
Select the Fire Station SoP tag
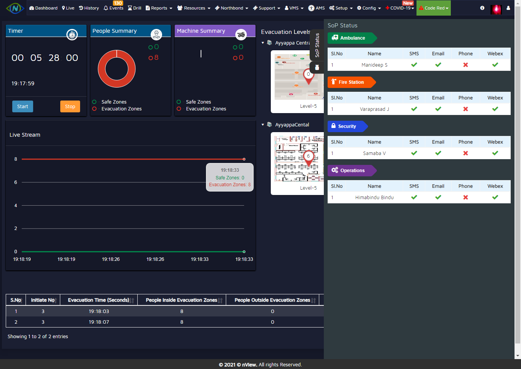coord(351,82)
